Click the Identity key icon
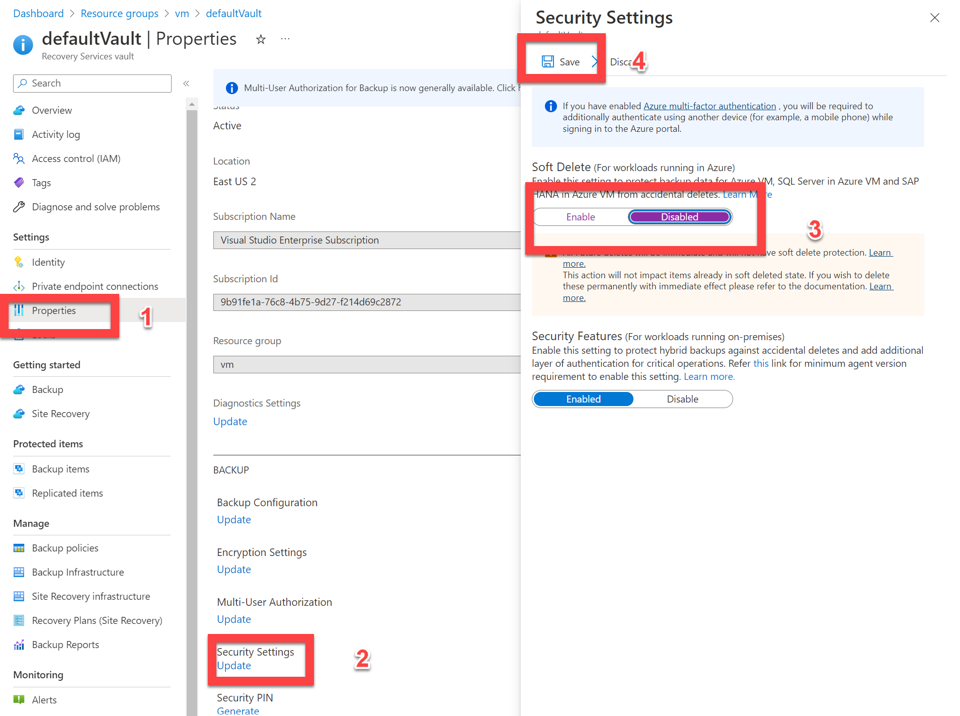Screen dimensions: 960x716 [x=19, y=262]
